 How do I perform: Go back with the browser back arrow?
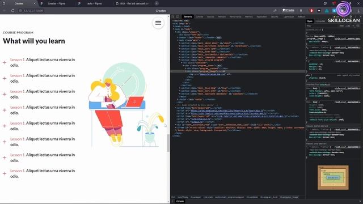(4, 11)
